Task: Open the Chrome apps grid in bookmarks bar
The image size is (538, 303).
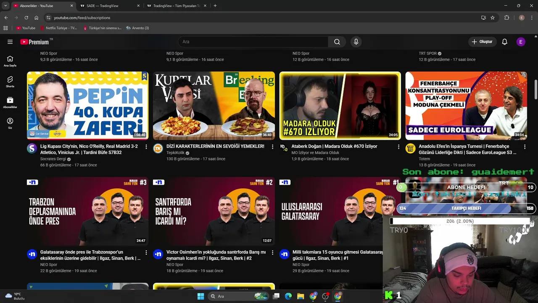Action: point(5,28)
